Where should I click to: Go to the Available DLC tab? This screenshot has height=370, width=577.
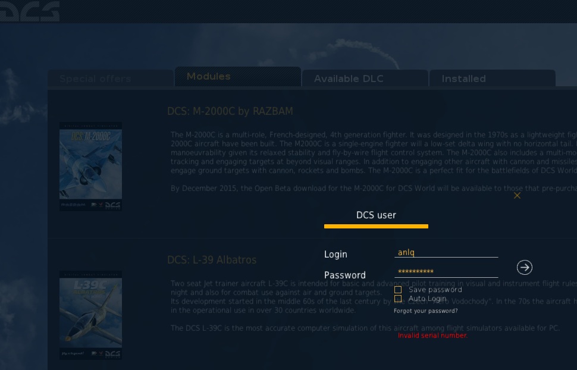pos(365,79)
